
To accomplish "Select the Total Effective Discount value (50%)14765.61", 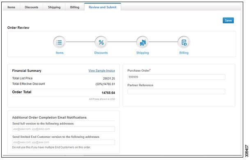I will tap(105, 84).
